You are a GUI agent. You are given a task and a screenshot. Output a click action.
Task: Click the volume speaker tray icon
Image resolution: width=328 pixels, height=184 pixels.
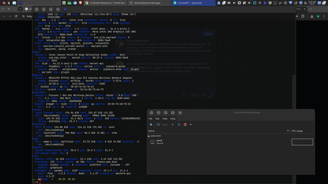(x=249, y=3)
